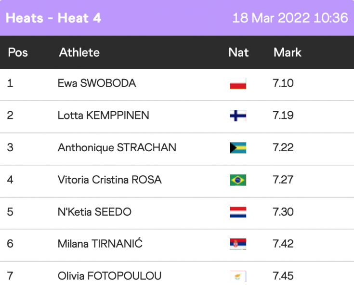Open N'Ketia SEEDO's athlete page
The height and width of the screenshot is (289, 354).
pos(94,212)
